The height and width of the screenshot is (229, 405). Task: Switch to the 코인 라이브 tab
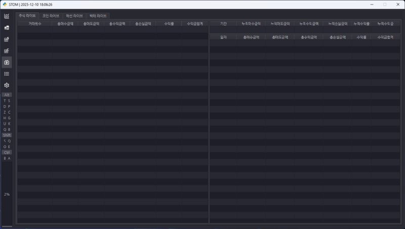click(x=51, y=16)
